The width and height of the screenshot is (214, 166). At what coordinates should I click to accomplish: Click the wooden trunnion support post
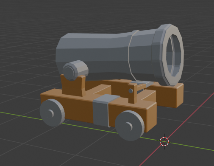pos(73,86)
